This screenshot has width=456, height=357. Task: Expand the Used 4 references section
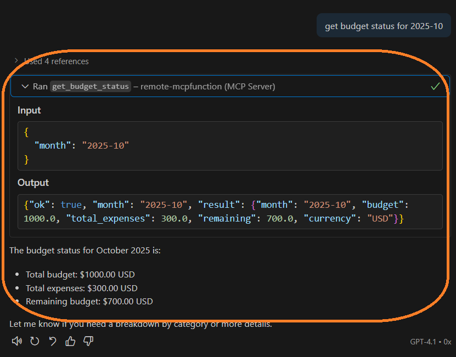click(x=56, y=61)
